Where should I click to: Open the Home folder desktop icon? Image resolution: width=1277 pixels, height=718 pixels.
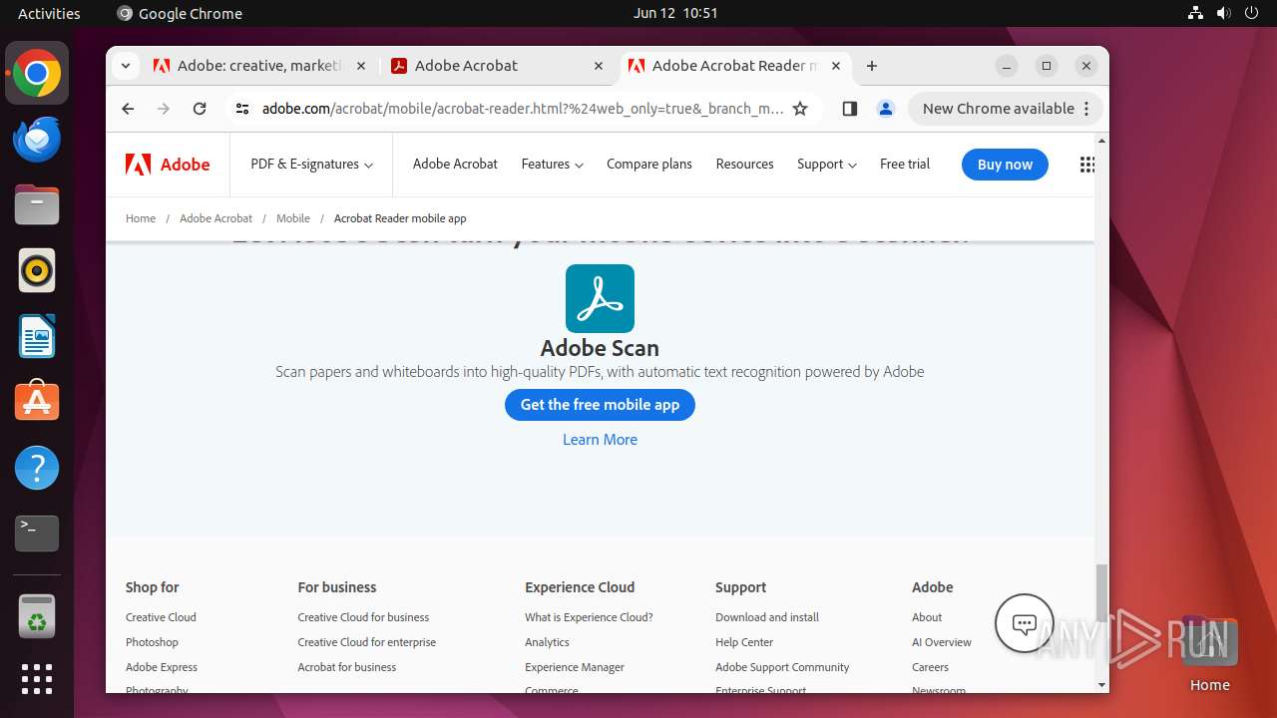(x=1209, y=654)
